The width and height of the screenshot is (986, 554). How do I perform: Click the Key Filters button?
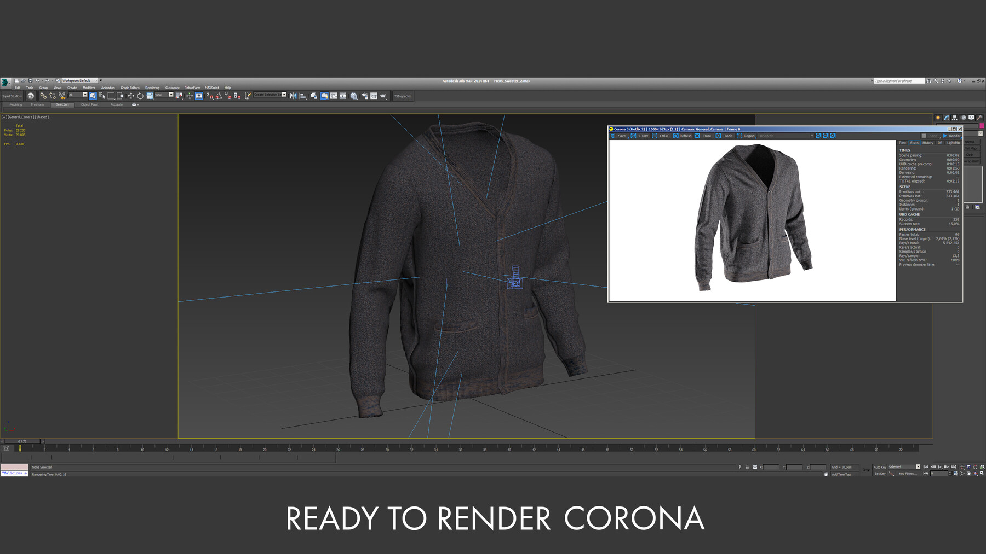[908, 474]
